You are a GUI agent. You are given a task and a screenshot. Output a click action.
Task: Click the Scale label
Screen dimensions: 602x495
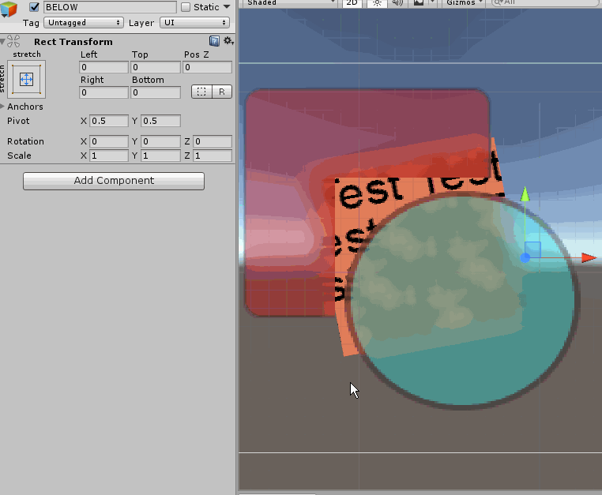(19, 156)
